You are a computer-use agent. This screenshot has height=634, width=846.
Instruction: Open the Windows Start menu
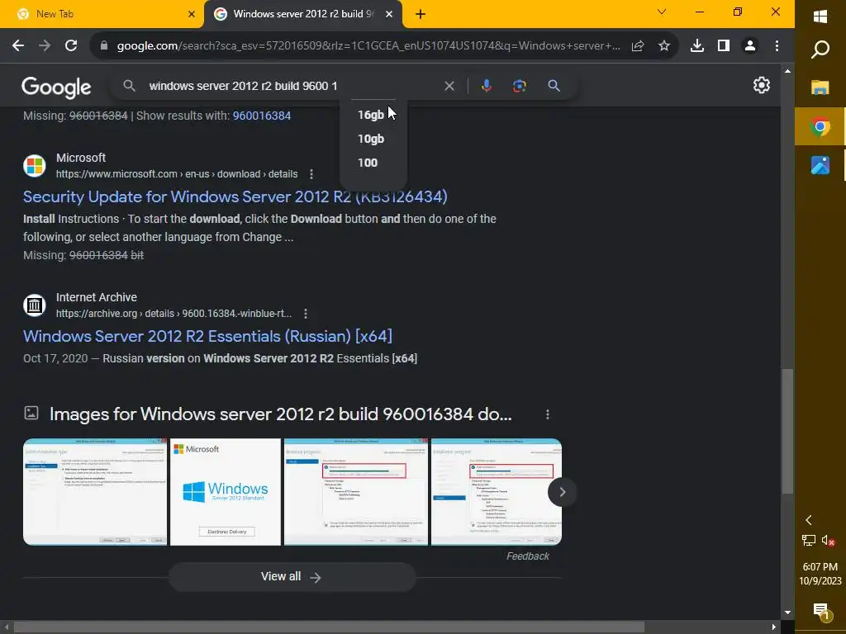pyautogui.click(x=820, y=17)
